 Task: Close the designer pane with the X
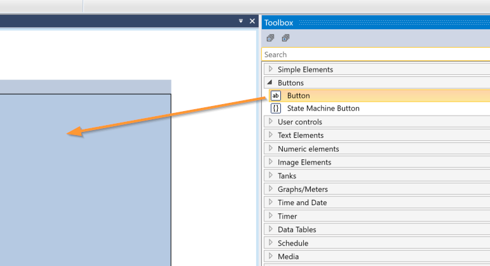click(252, 21)
